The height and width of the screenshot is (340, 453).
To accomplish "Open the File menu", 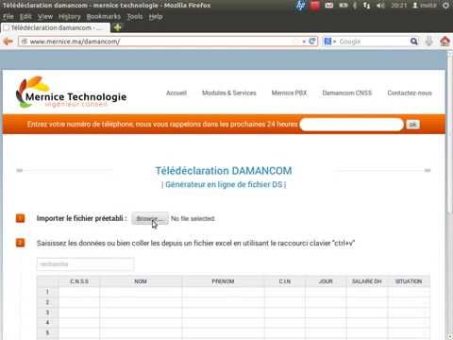I will click(8, 17).
